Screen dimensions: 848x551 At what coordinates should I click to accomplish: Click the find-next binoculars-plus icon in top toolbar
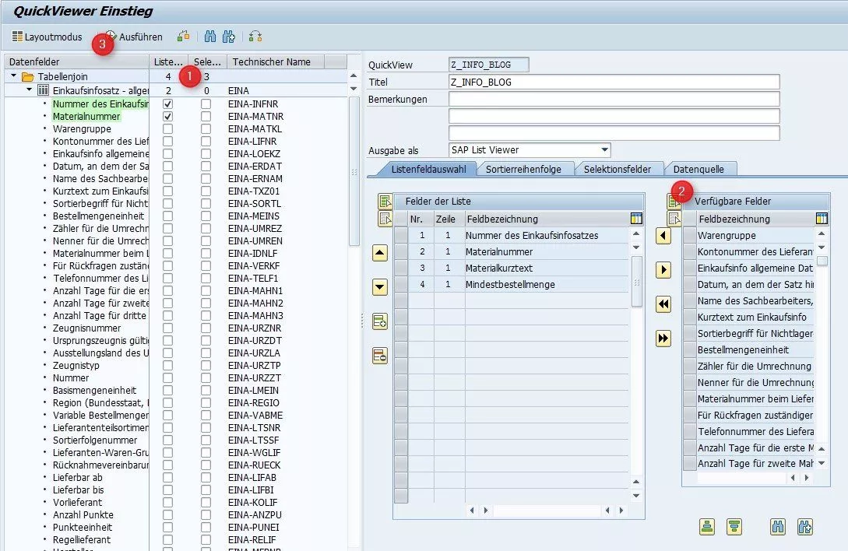point(229,37)
